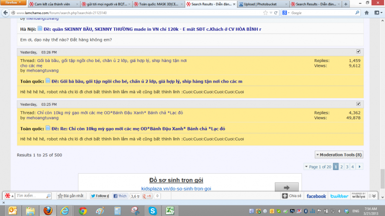Click the new tab plus button
The height and width of the screenshot is (216, 385).
pyautogui.click(x=346, y=4)
